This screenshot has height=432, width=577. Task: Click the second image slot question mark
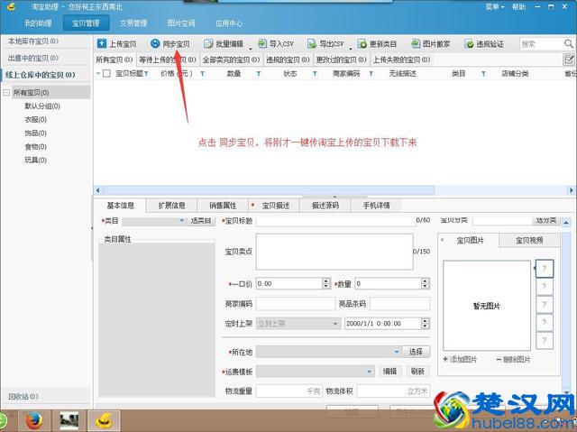point(545,286)
